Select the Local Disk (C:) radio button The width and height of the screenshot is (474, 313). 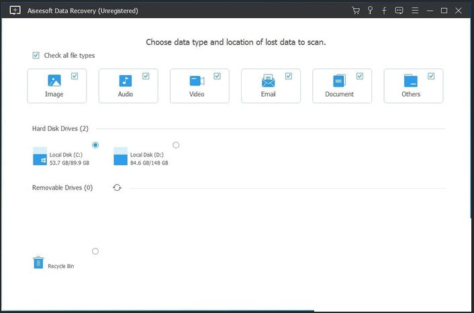click(x=95, y=145)
